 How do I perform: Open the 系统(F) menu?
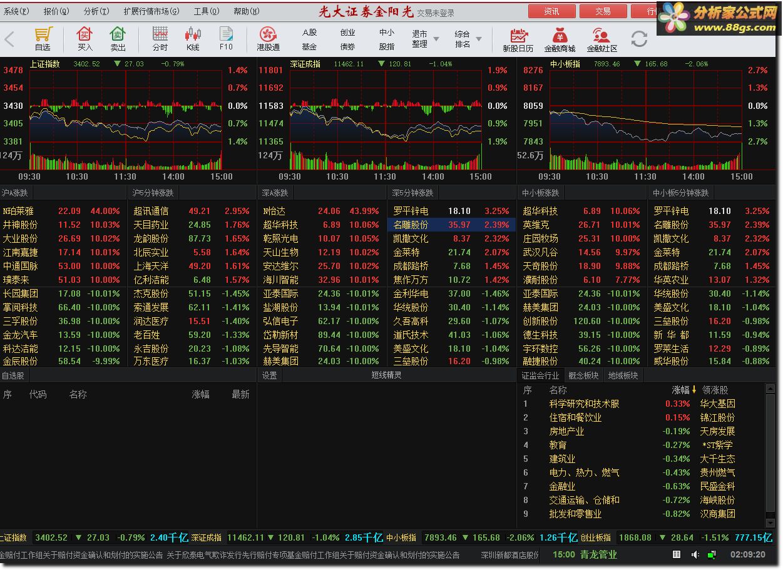(16, 11)
